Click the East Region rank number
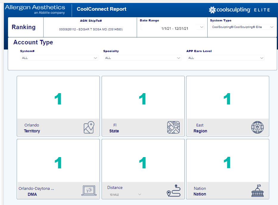The image size is (278, 205). click(227, 99)
